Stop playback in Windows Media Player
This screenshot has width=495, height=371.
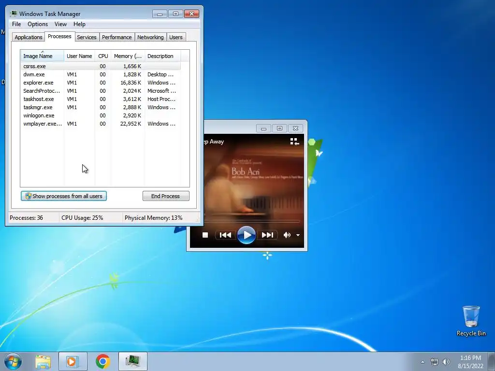205,235
